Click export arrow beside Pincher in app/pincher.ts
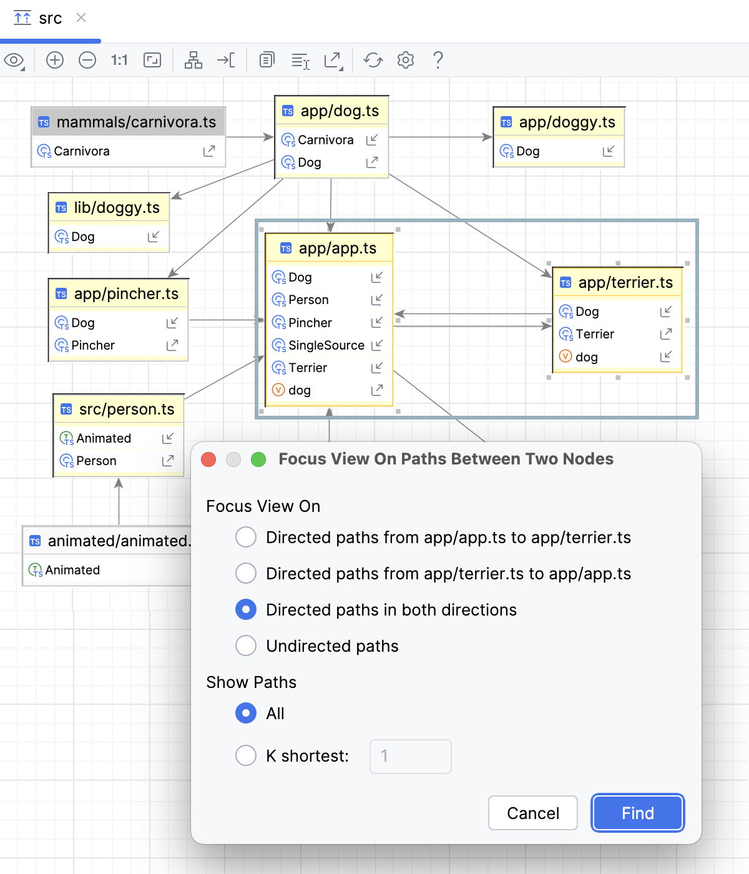This screenshot has width=749, height=874. coord(172,345)
